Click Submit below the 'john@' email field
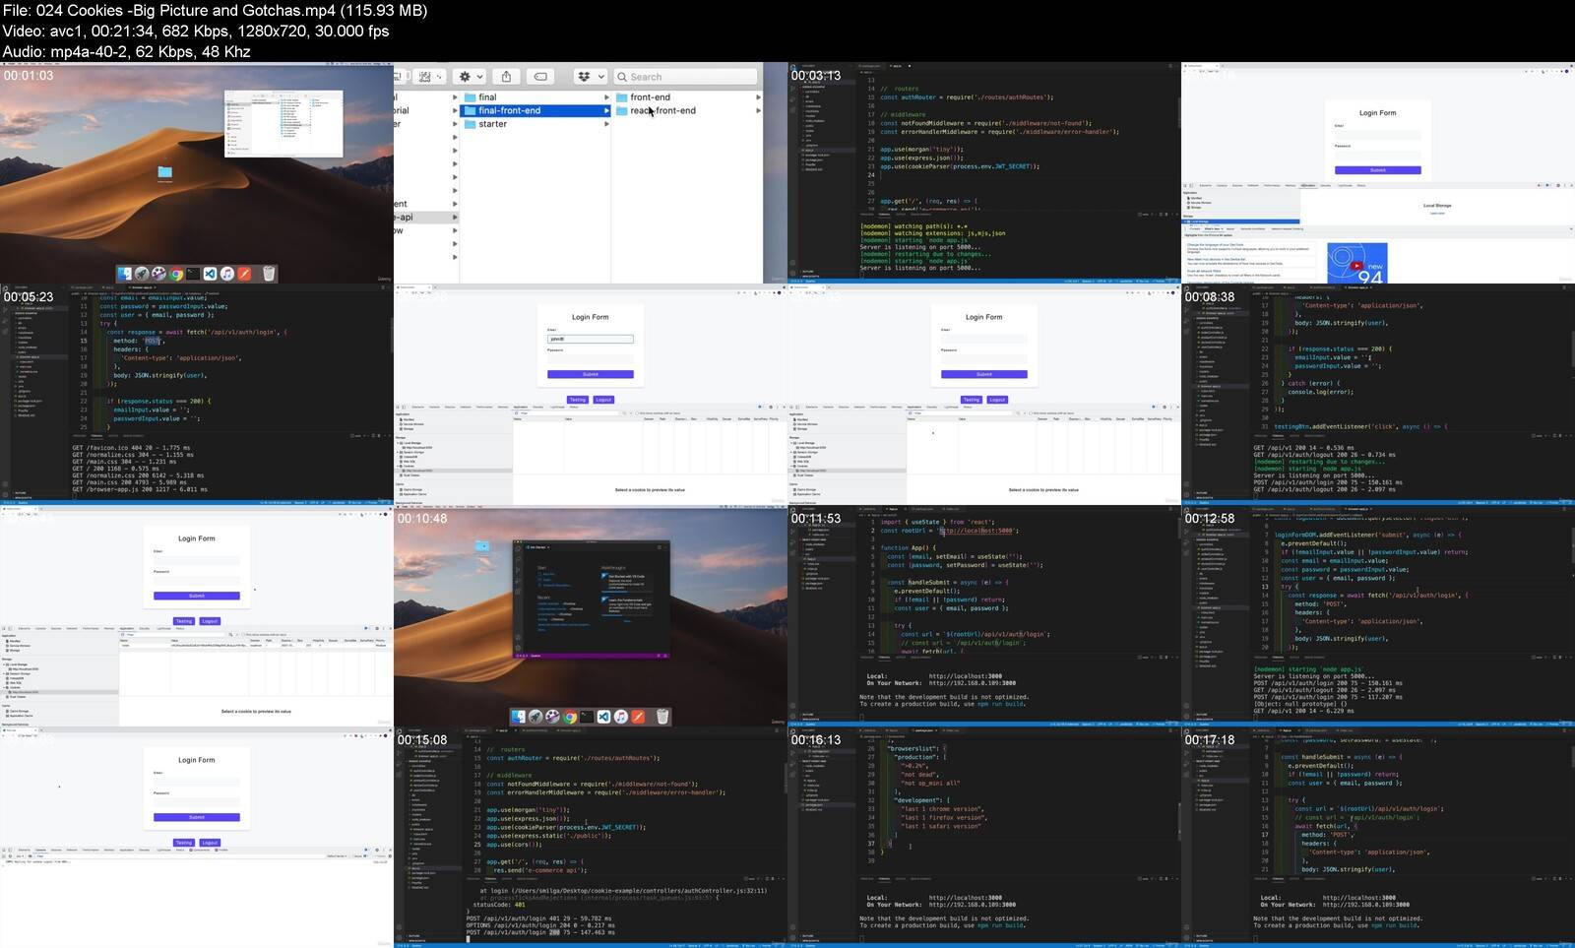 click(590, 374)
